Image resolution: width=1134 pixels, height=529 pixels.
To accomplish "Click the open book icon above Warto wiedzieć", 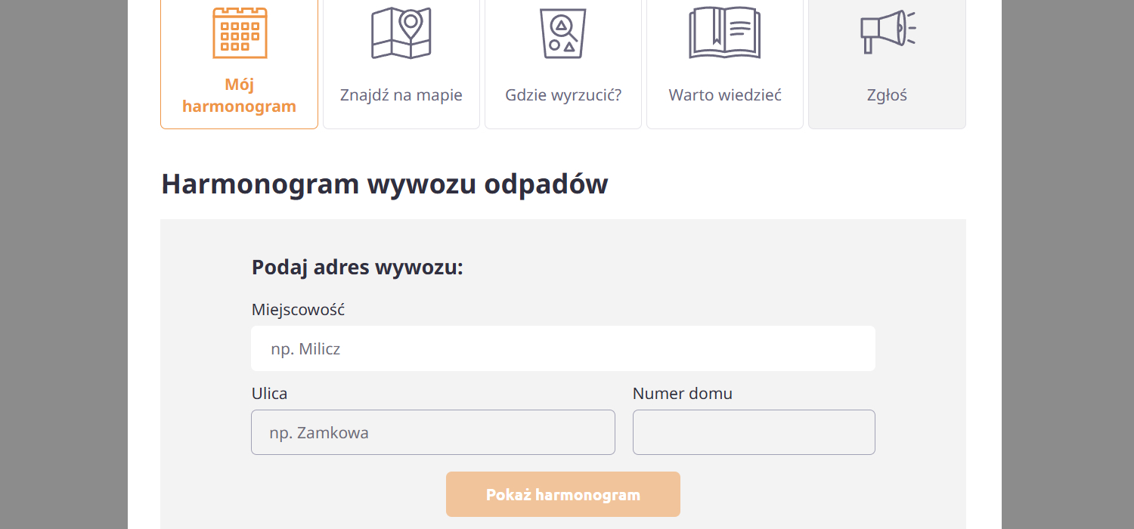I will click(x=724, y=32).
